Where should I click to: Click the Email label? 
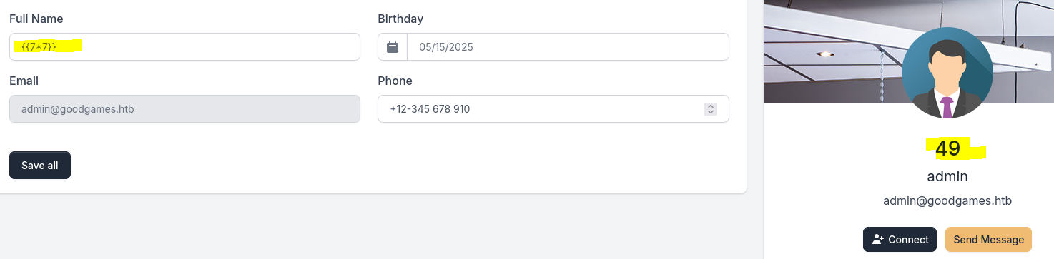tap(24, 81)
